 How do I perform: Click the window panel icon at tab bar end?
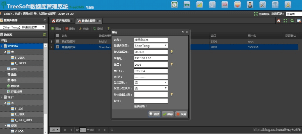coord(299,21)
